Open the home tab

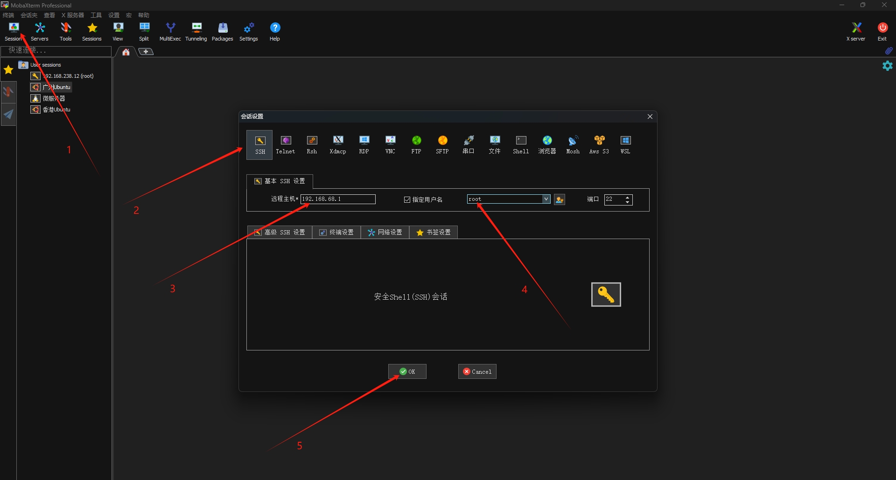126,52
